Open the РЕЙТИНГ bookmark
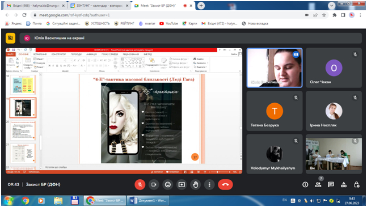The image size is (367, 207). 124,24
